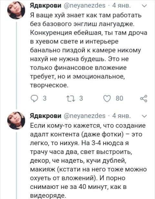Open the avatar photo on first tweet
Image resolution: width=155 pixels, height=199 pixels.
pos(16,10)
